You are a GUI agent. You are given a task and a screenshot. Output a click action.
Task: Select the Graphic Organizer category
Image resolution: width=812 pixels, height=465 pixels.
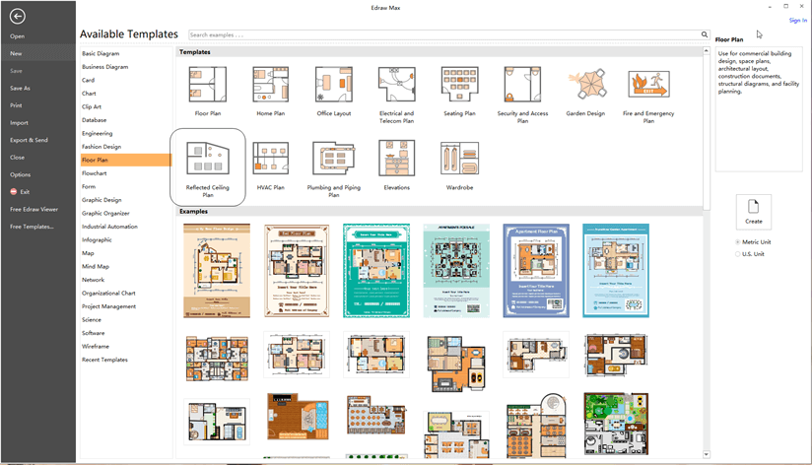105,214
